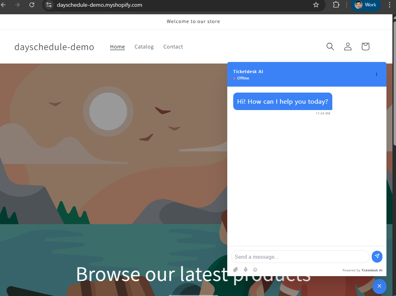Click the microphone icon in chat
The image size is (396, 296).
246,270
